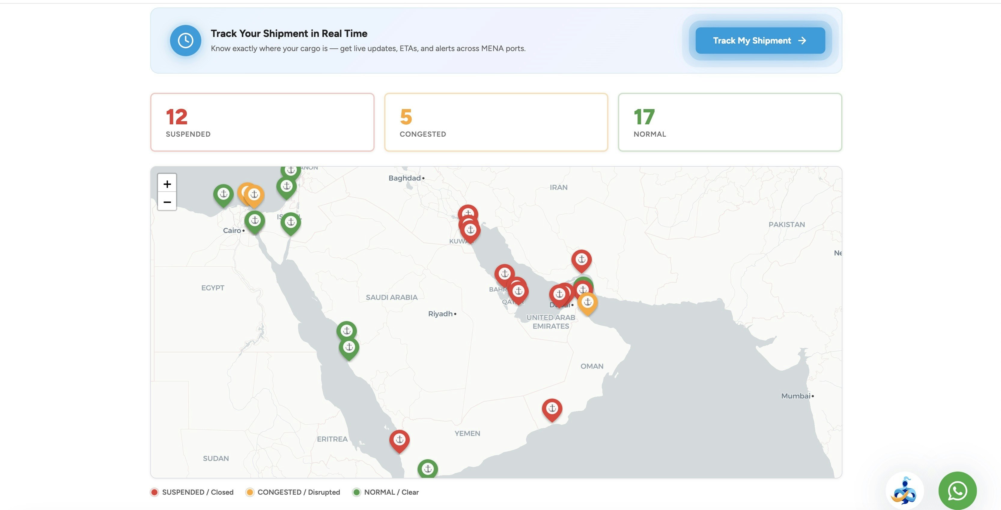
Task: Click the blue clock icon in banner
Action: (x=185, y=40)
